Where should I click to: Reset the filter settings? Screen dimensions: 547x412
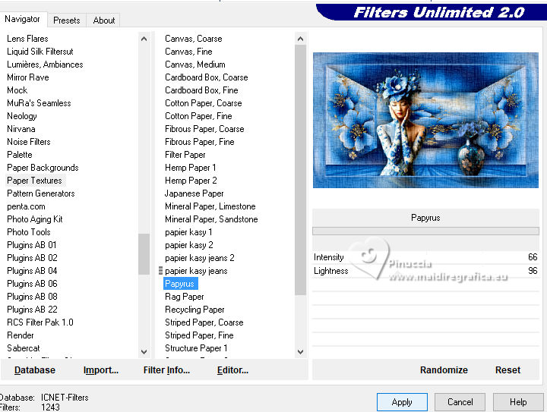pyautogui.click(x=507, y=370)
